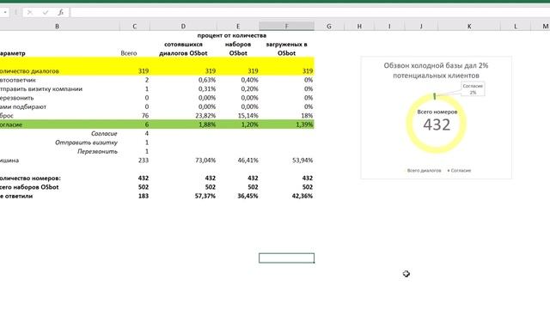Select the italic 'Отправить визитку' label
This screenshot has width=550, height=309.
pyautogui.click(x=86, y=142)
